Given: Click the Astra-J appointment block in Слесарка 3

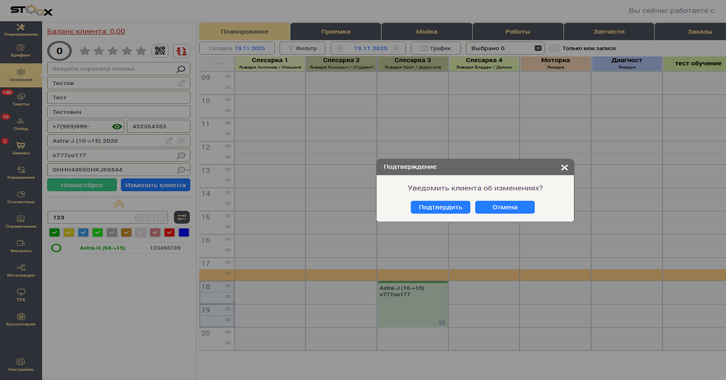Looking at the screenshot, I should pyautogui.click(x=412, y=304).
